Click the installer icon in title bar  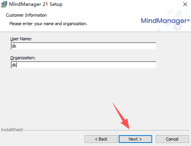point(4,4)
